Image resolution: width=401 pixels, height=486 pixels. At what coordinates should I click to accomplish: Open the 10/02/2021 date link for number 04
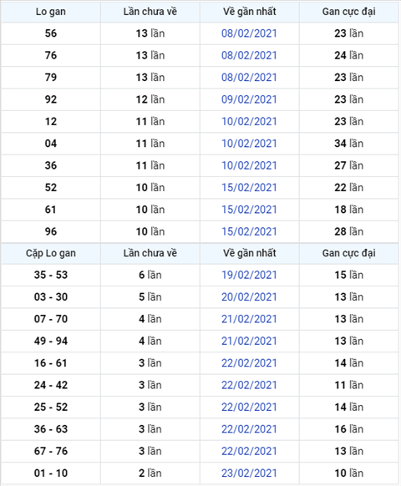[x=249, y=144]
